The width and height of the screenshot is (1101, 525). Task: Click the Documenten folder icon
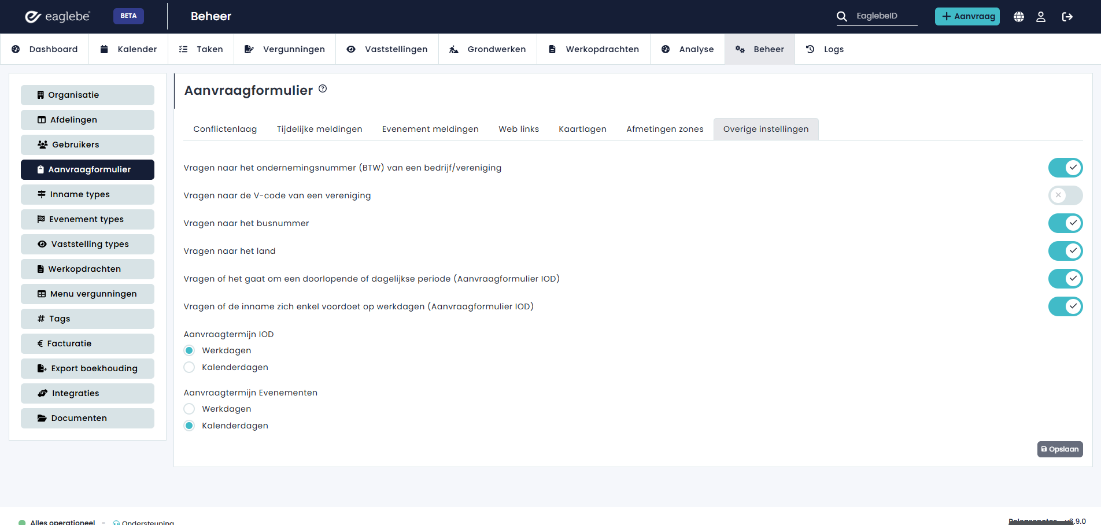[42, 418]
